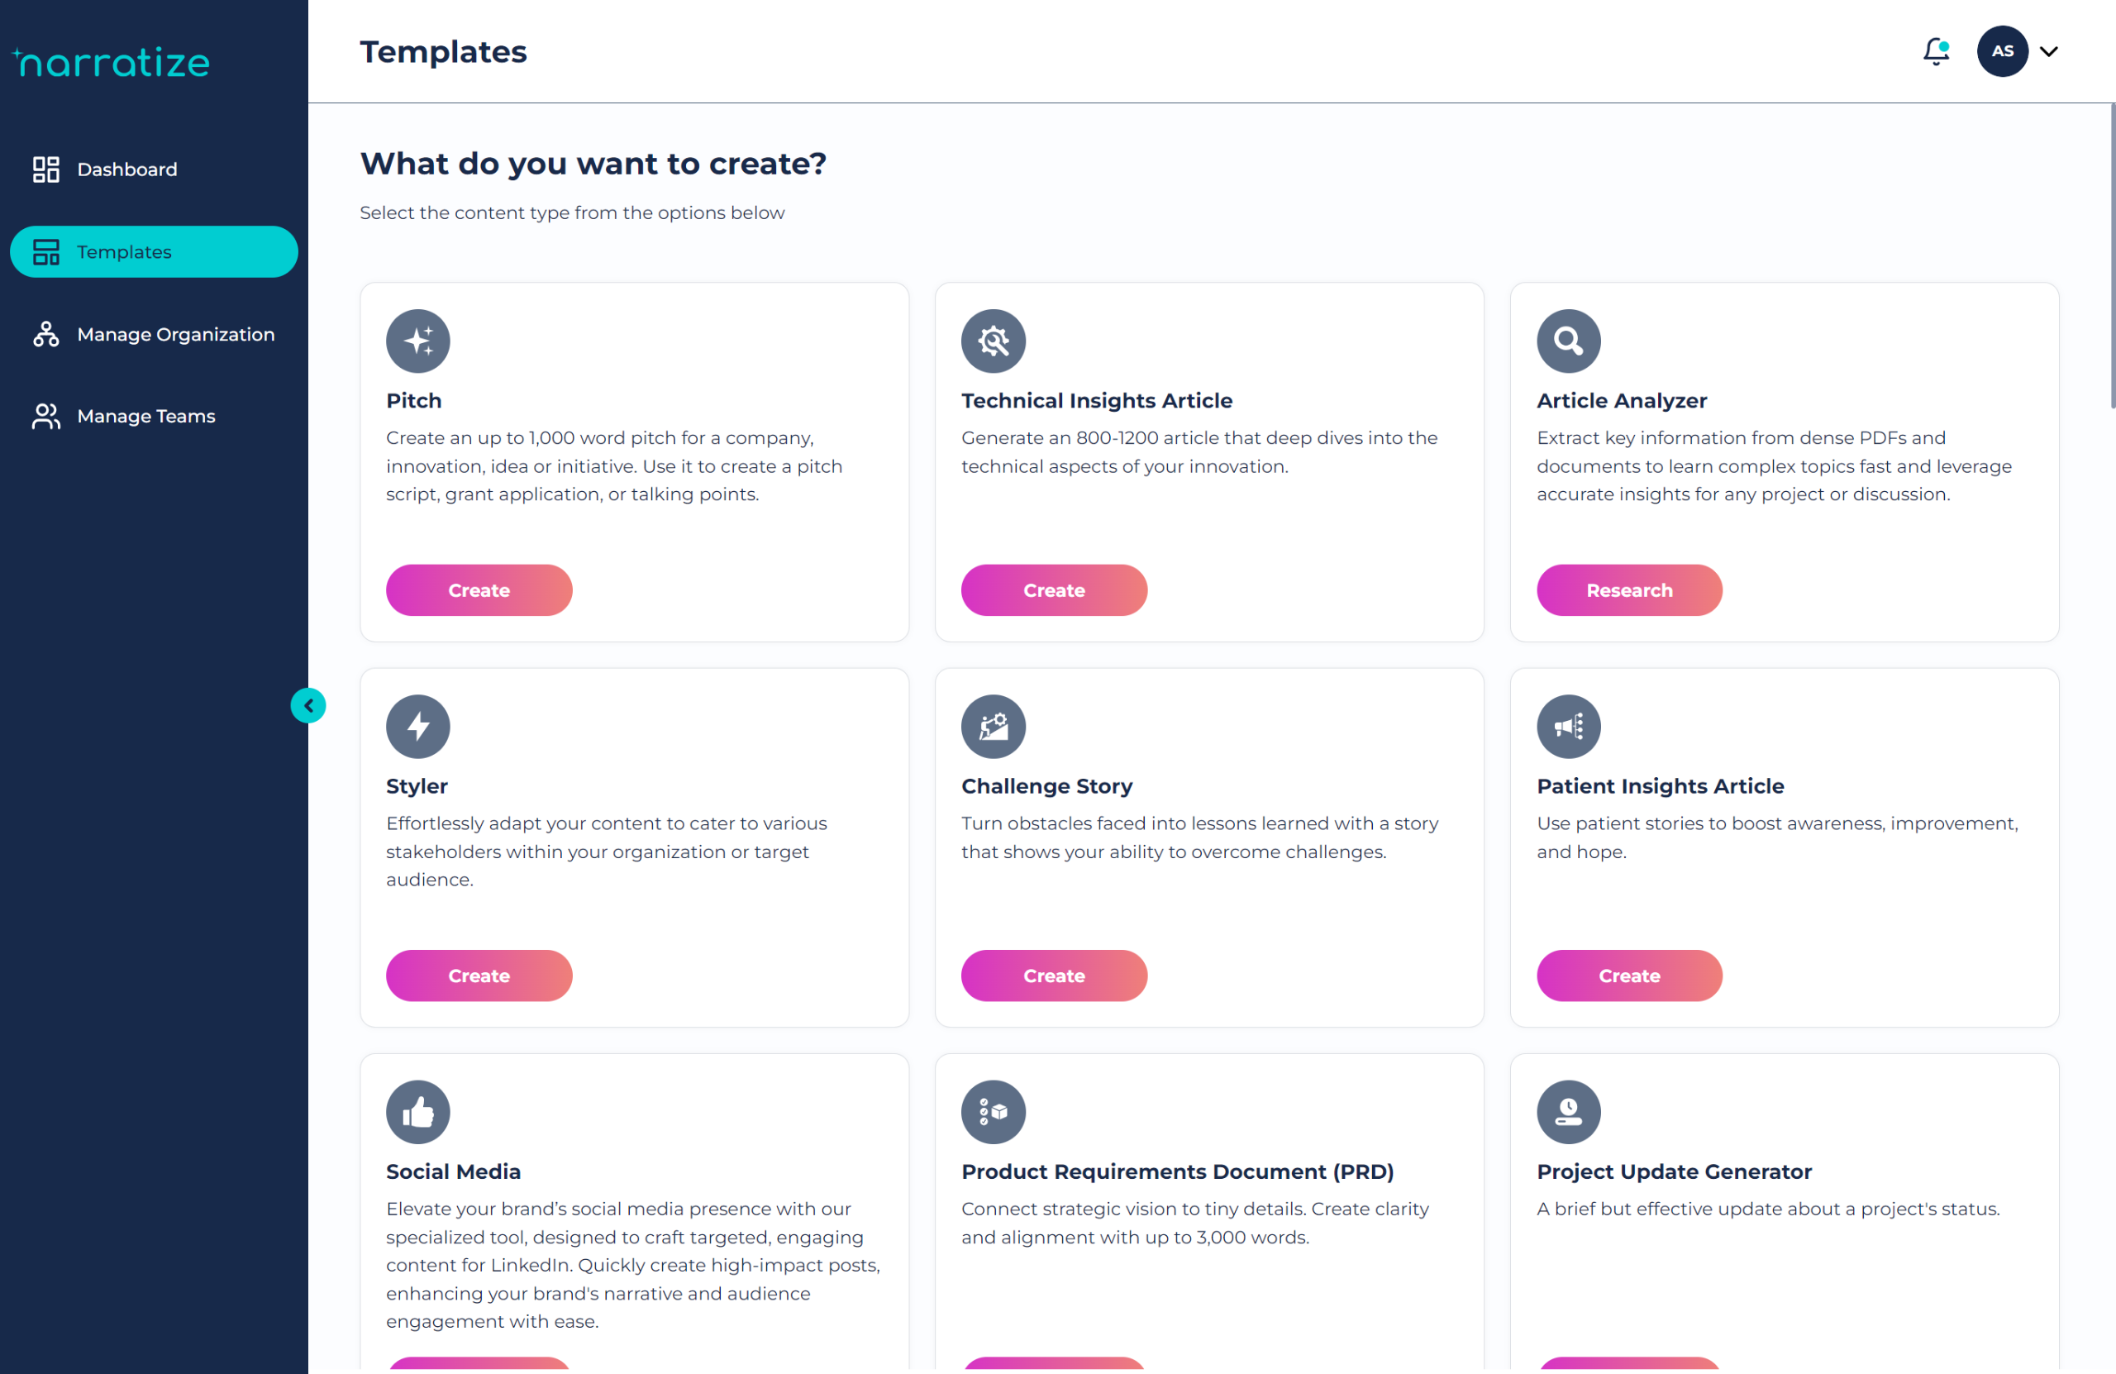2116x1374 pixels.
Task: Click the Challenge Story icon
Action: pos(992,726)
